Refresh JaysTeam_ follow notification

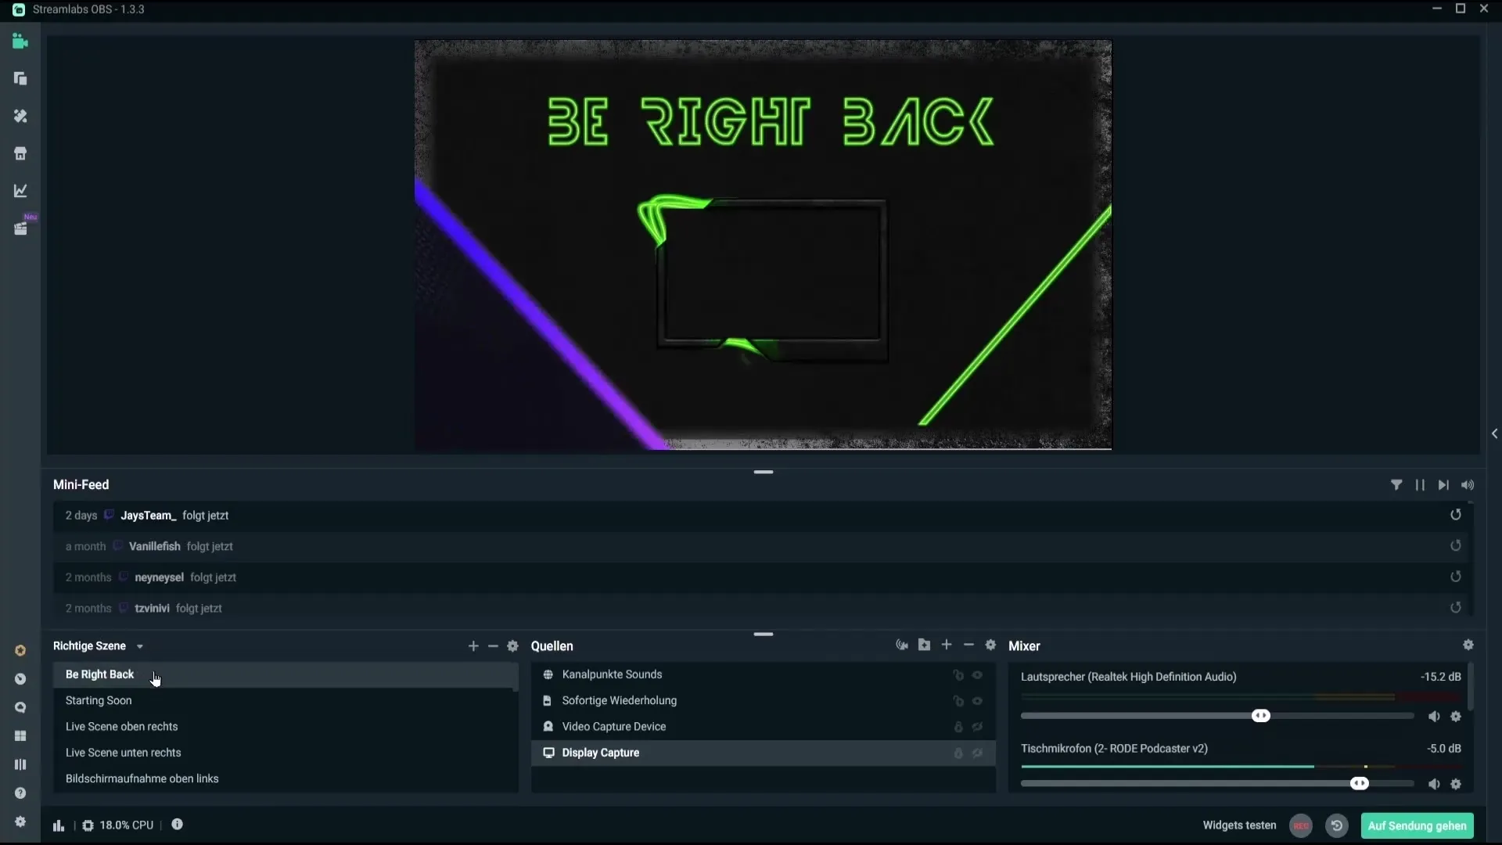click(1457, 515)
